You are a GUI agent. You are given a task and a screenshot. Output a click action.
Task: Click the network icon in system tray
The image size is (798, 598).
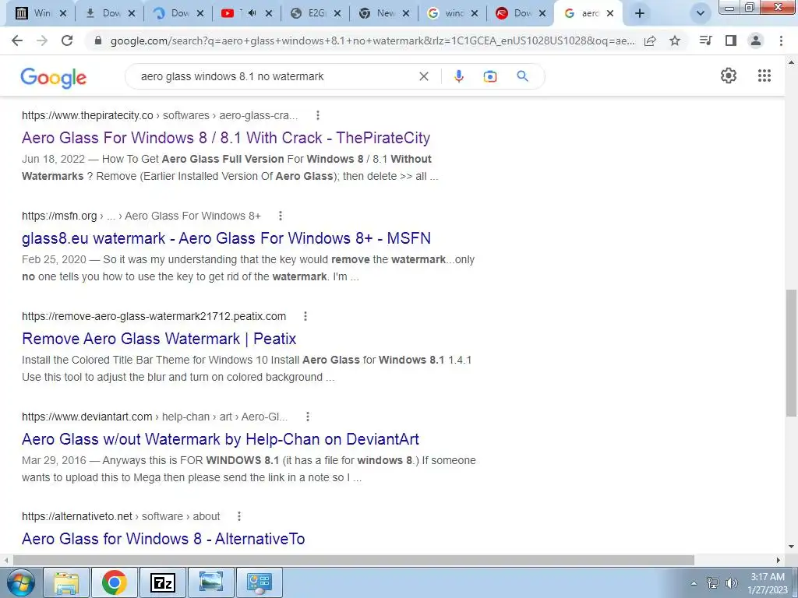[713, 583]
